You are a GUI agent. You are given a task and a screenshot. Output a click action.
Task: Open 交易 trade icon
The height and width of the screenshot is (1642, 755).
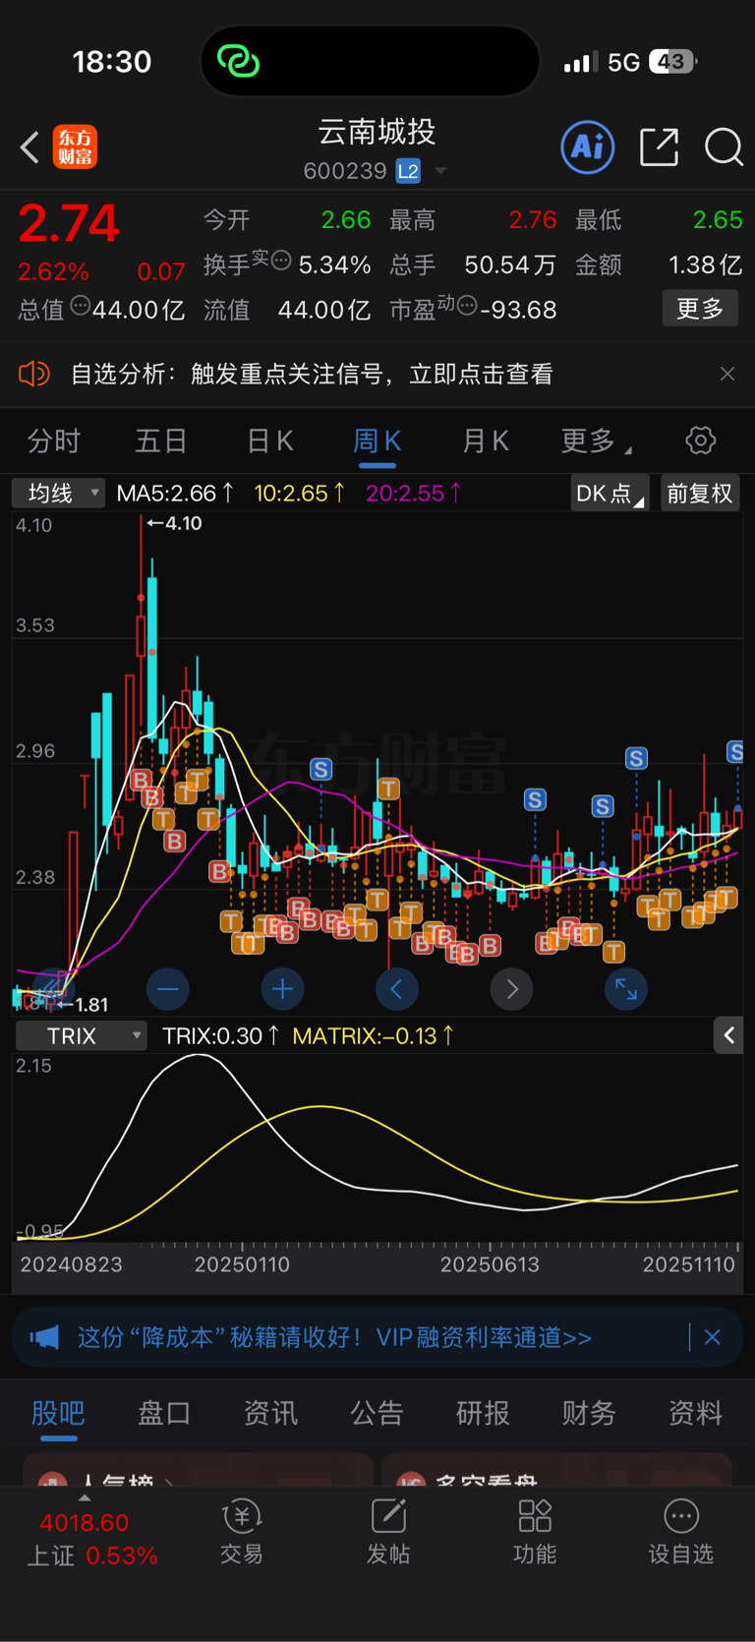[x=242, y=1531]
